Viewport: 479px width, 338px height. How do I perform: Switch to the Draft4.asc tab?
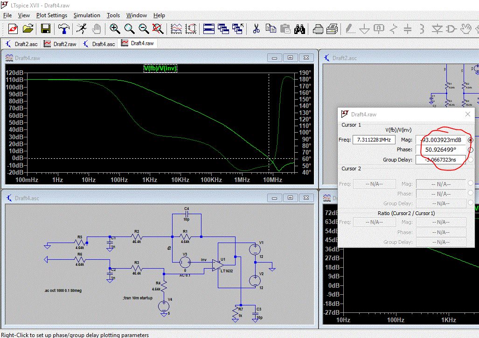coord(99,44)
